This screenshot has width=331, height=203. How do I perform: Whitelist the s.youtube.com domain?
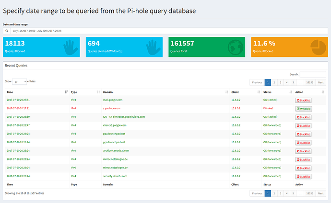tap(303, 109)
